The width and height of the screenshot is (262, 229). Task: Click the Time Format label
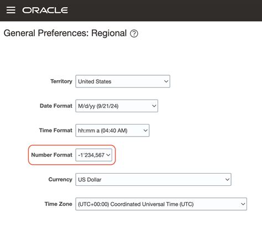pos(56,131)
